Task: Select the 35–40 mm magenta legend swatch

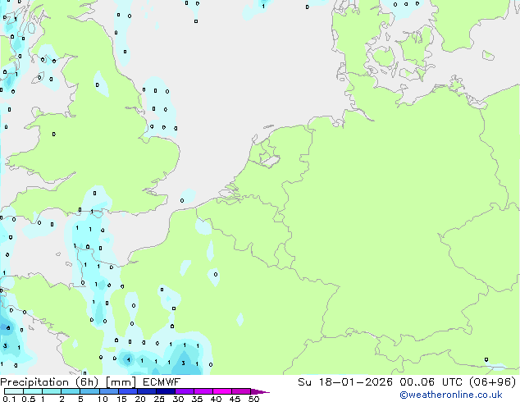Action: point(203,391)
